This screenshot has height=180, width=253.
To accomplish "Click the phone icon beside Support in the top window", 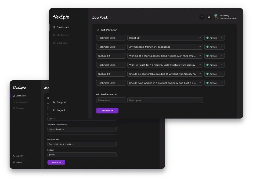I will click(54, 102).
